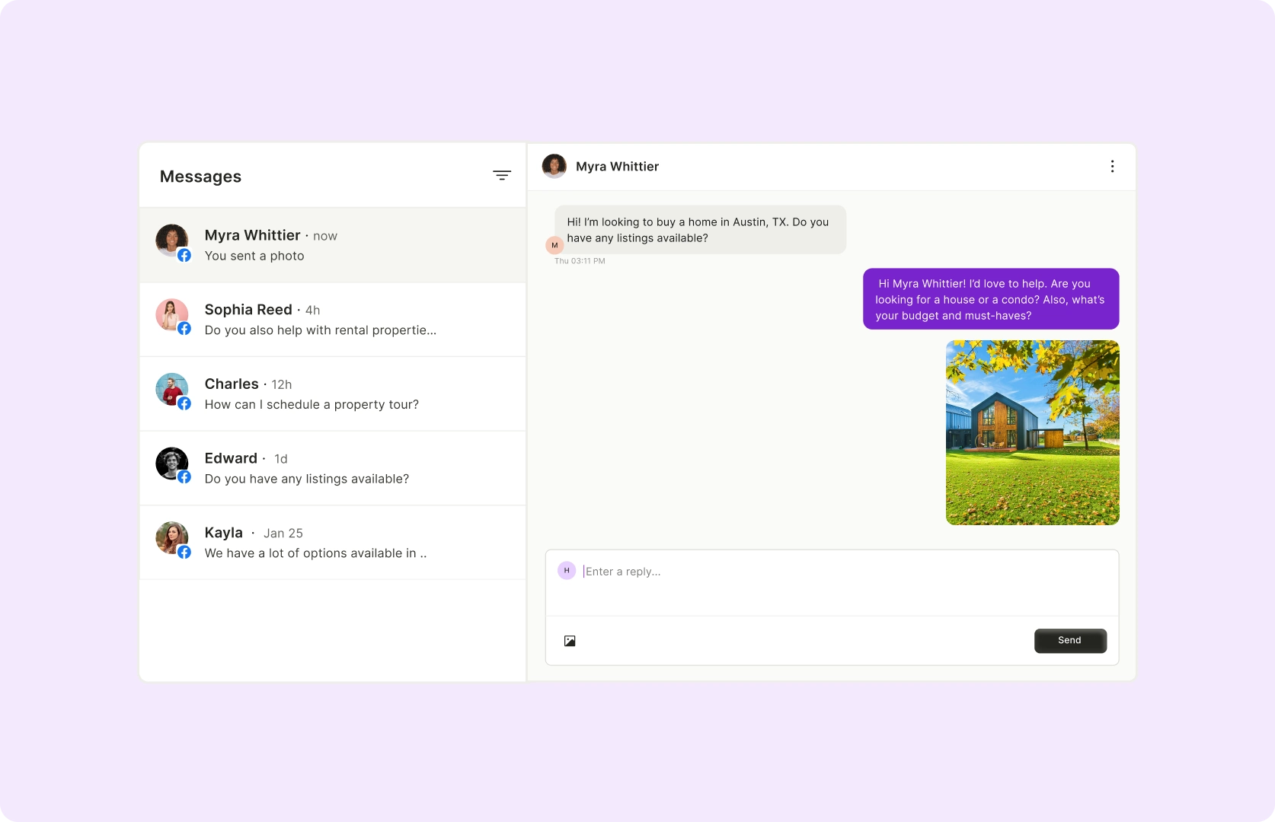Click the attach image icon
The width and height of the screenshot is (1275, 822).
coord(570,641)
